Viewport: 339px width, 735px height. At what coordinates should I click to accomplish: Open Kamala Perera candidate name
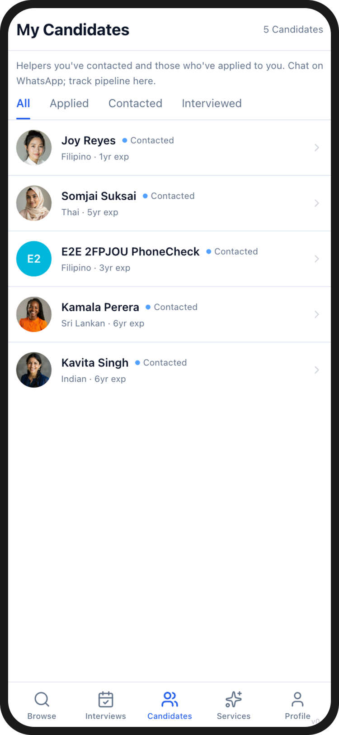(x=100, y=307)
